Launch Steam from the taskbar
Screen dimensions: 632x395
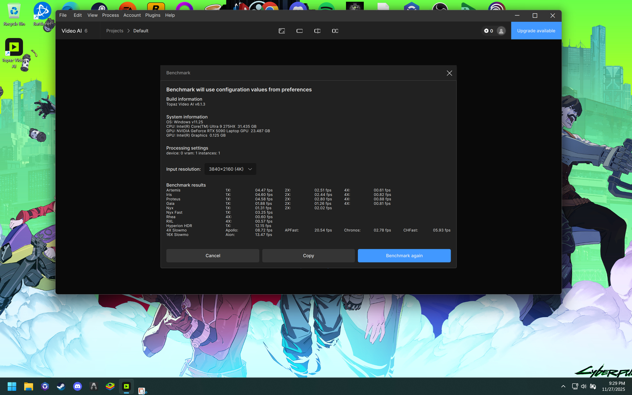click(x=61, y=386)
